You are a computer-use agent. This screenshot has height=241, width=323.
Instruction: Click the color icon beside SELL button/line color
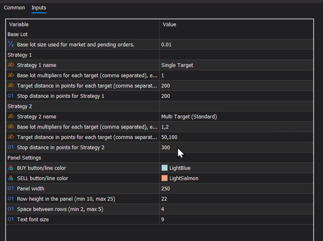(11, 179)
